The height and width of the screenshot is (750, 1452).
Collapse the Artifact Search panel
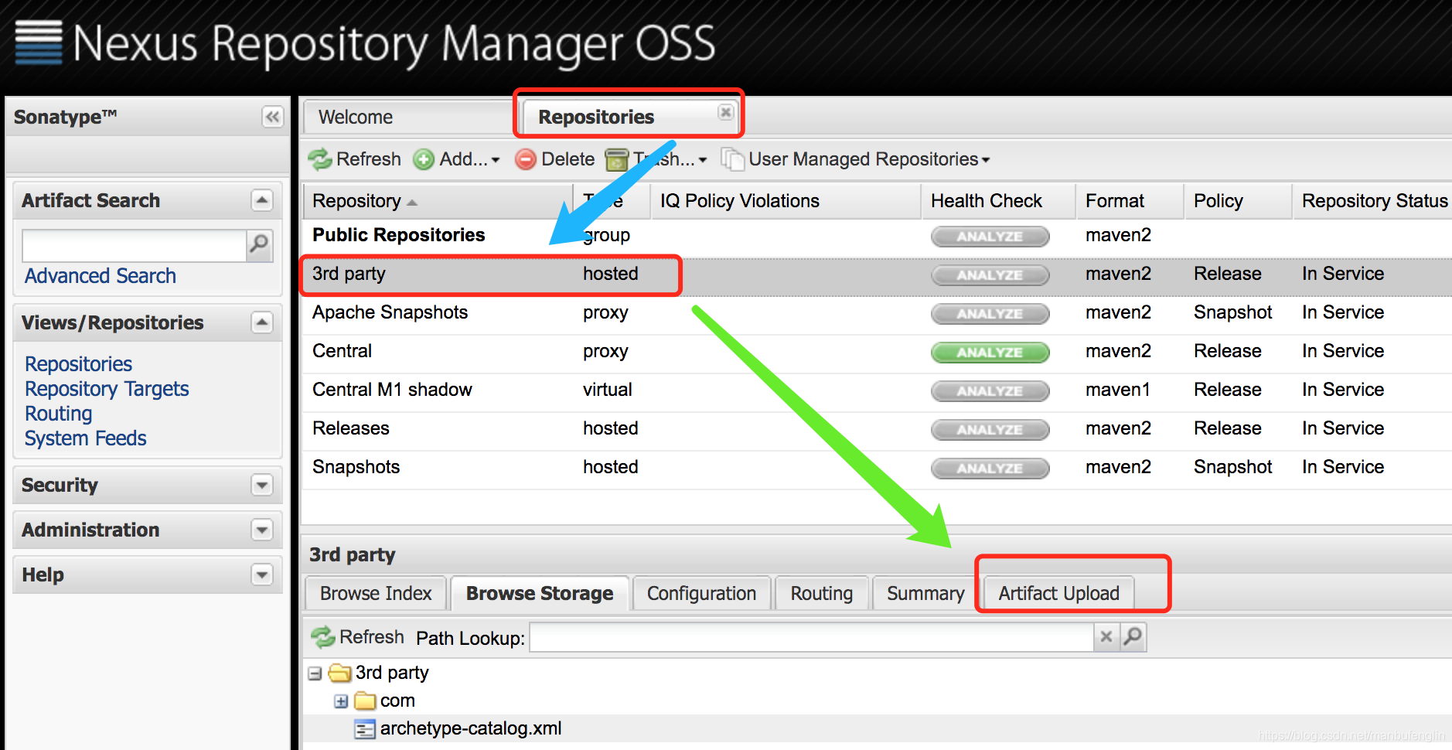[x=262, y=200]
